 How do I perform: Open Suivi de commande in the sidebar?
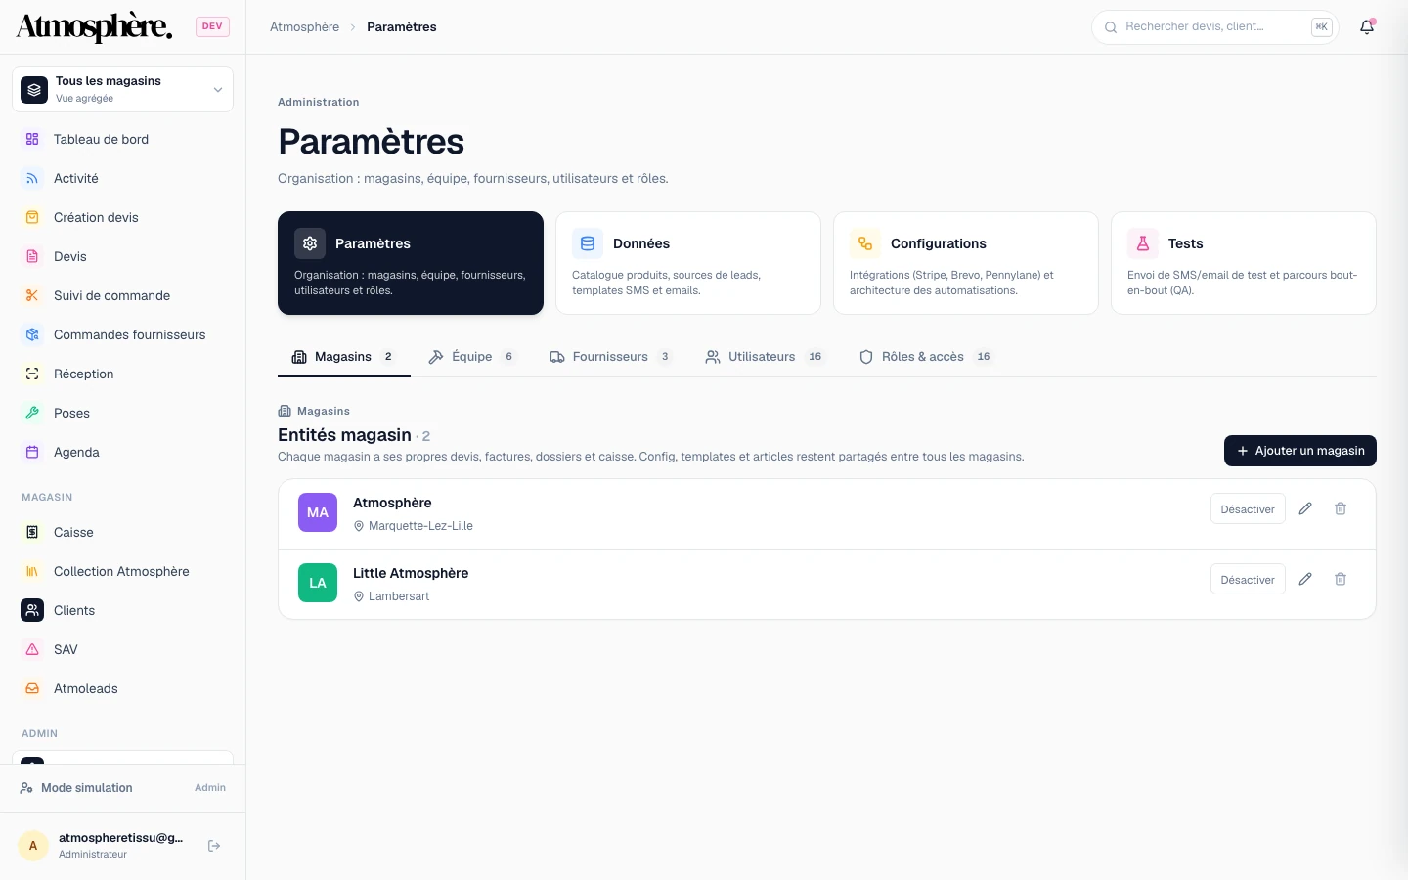pos(122,295)
